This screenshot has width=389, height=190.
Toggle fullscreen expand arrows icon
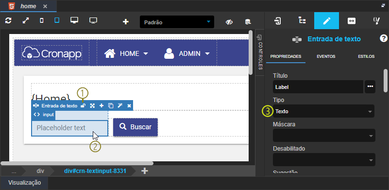point(26,20)
